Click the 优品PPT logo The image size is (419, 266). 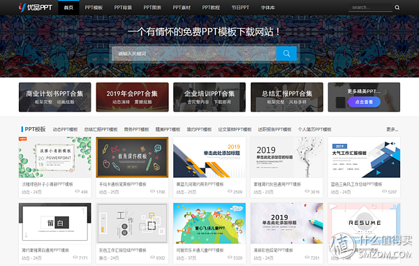pos(36,7)
